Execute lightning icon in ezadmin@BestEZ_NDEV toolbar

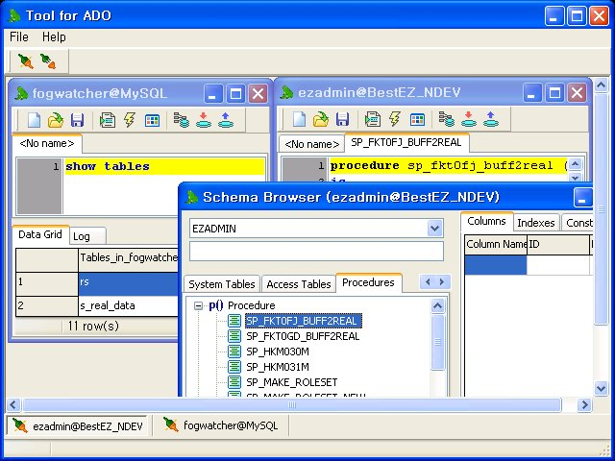395,119
